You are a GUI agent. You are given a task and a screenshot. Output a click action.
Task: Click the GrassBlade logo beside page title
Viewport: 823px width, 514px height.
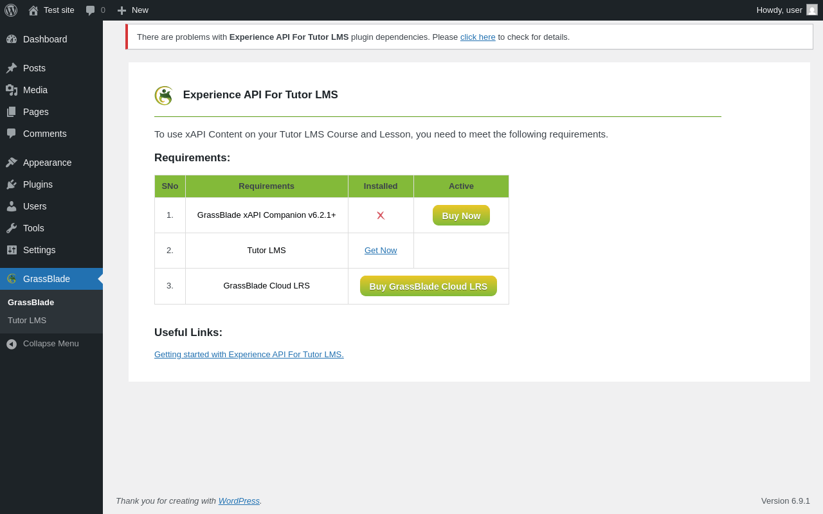[164, 96]
